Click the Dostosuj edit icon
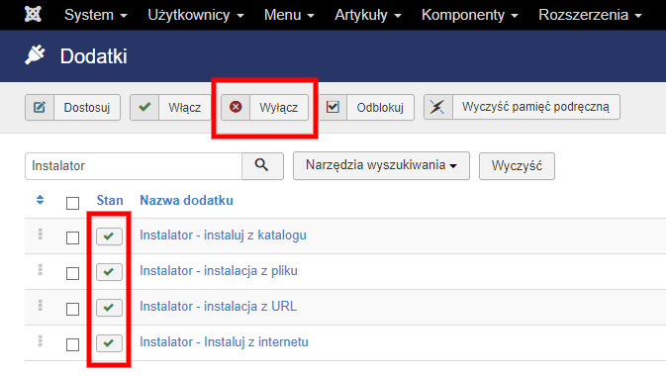This screenshot has height=376, width=666. tap(40, 107)
